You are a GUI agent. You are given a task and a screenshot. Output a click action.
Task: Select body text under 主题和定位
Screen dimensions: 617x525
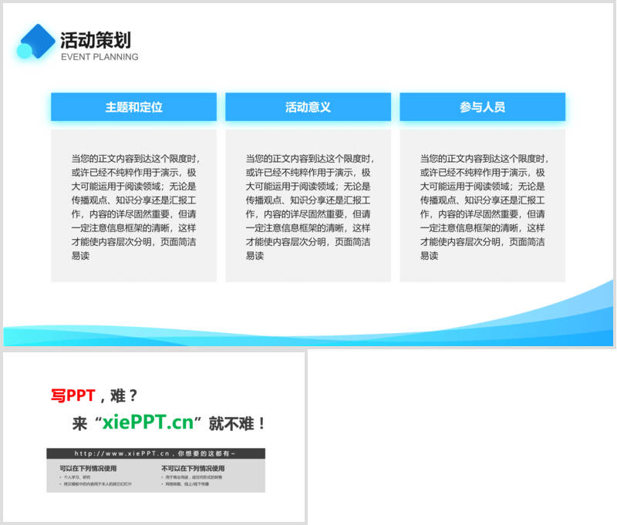click(133, 206)
